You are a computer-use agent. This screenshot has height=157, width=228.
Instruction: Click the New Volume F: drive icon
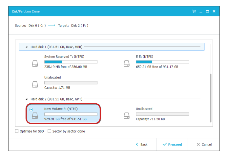click(35, 116)
